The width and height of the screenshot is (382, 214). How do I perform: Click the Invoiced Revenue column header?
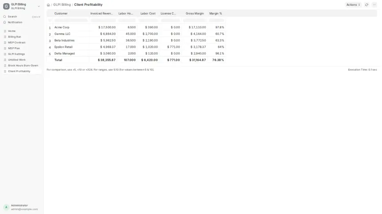coord(103,14)
